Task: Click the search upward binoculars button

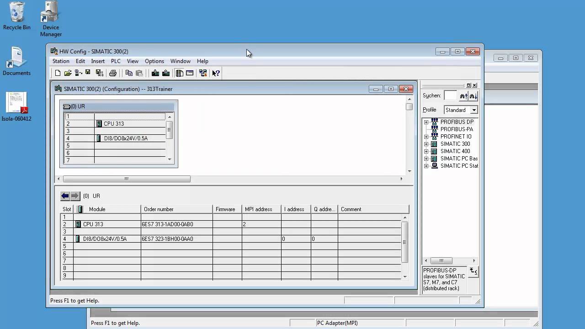Action: click(463, 96)
